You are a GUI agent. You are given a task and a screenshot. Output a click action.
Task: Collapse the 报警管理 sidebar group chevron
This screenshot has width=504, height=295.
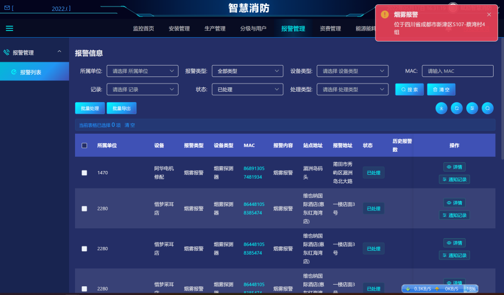[60, 51]
